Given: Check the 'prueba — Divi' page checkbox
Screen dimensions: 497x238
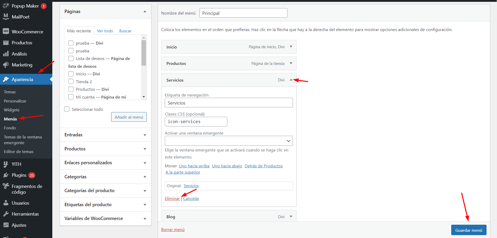Looking at the screenshot, I should pyautogui.click(x=71, y=43).
